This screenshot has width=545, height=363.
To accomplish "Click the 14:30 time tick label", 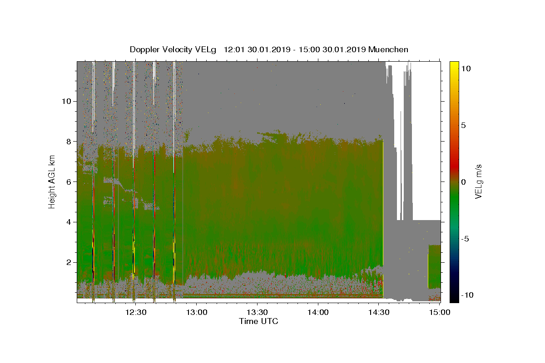I will coord(379,312).
